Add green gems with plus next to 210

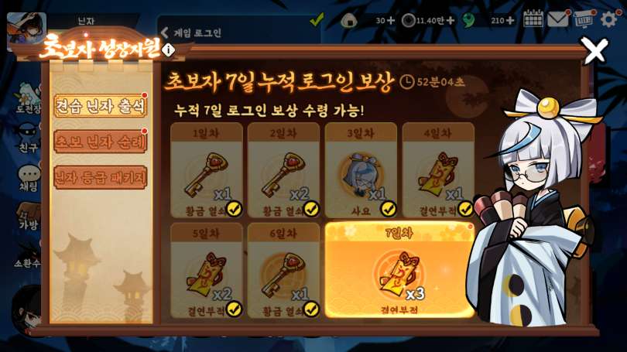click(510, 20)
